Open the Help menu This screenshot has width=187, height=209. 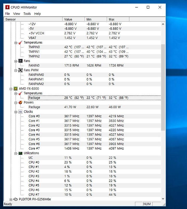pyautogui.click(x=38, y=14)
